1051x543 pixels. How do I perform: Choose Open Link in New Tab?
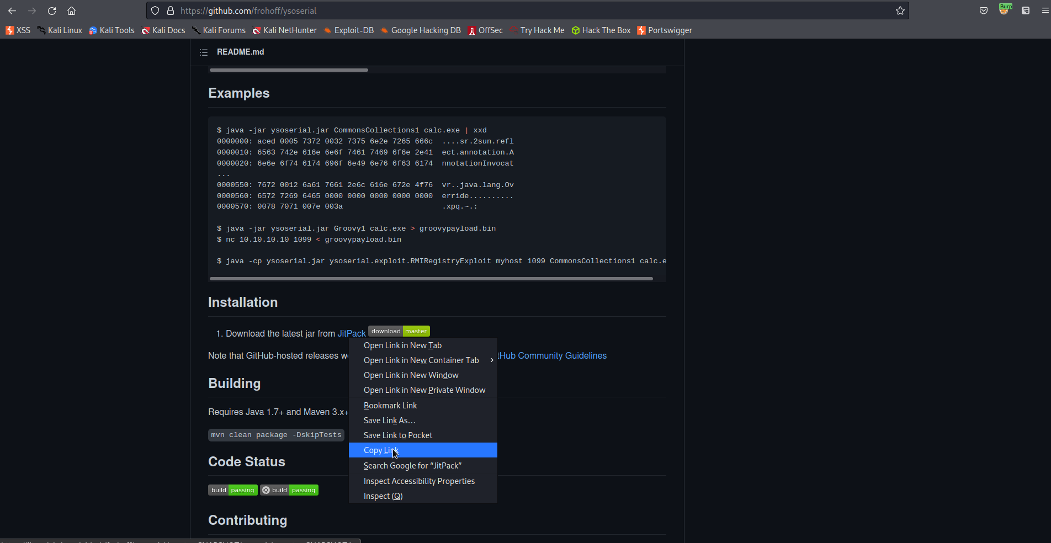tap(423, 345)
